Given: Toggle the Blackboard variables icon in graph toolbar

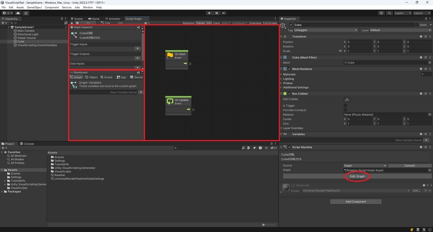Looking at the screenshot, I should tap(88, 23).
